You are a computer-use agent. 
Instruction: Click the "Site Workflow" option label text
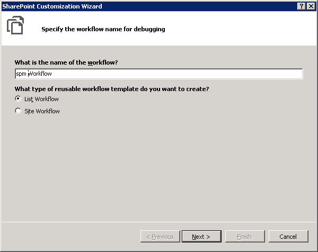[x=42, y=111]
